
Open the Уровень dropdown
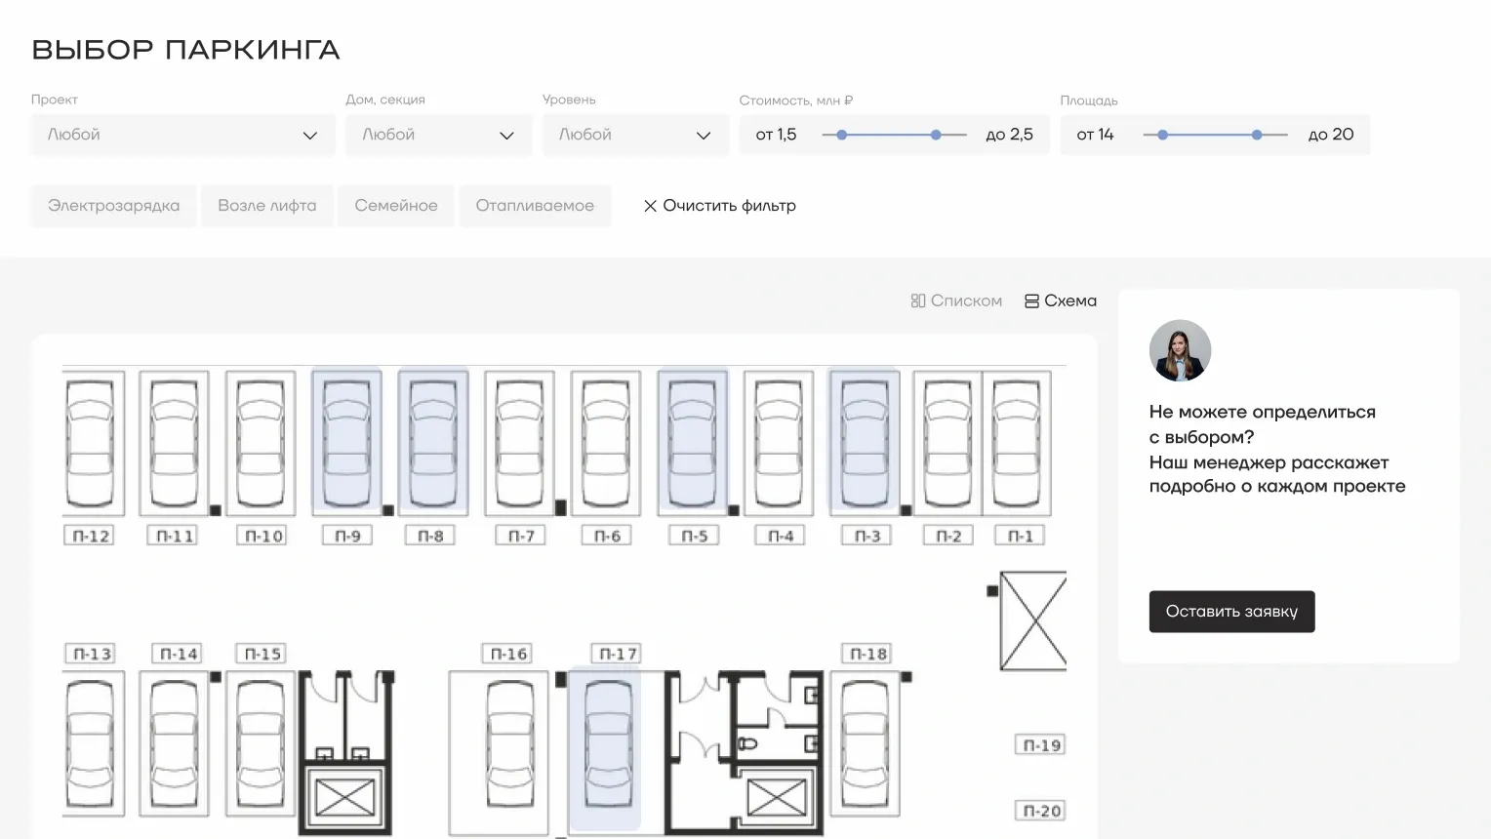click(635, 135)
